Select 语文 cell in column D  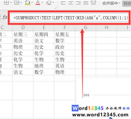tap(23, 72)
